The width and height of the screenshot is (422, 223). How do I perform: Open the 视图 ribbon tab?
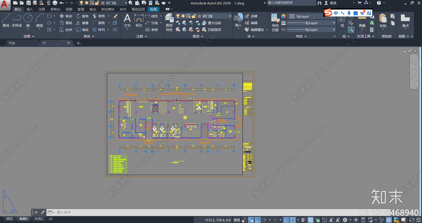[x=69, y=9]
